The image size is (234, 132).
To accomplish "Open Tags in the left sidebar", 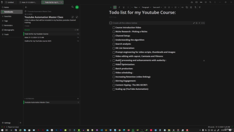I will click(11, 21).
